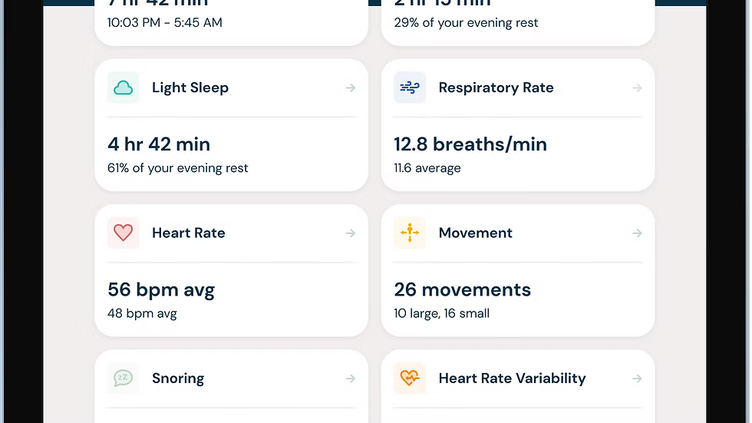
Task: Tap the 26 movements count
Action: (462, 289)
